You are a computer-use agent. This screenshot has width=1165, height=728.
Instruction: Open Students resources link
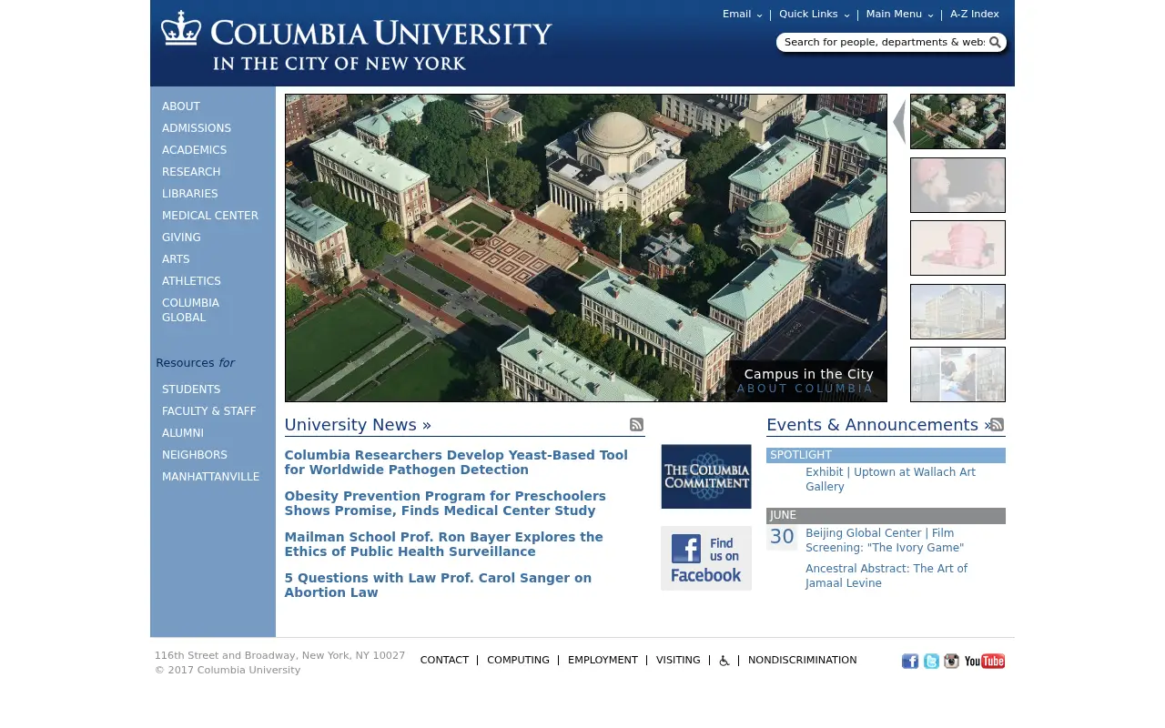[191, 389]
